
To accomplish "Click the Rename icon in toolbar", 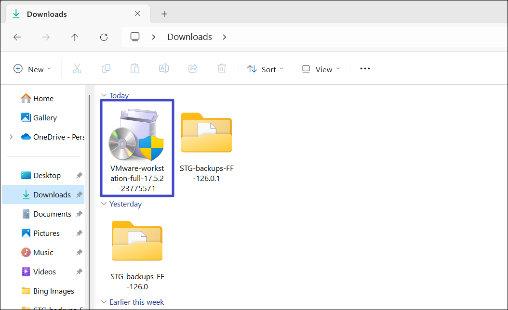I will 164,69.
